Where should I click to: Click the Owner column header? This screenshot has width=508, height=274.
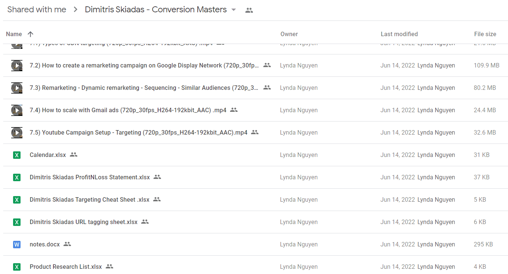289,34
